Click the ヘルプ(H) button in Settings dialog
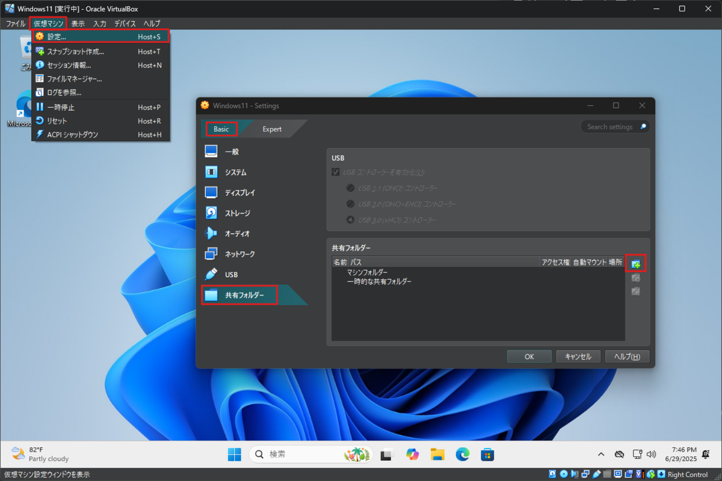Image resolution: width=722 pixels, height=481 pixels. (x=627, y=357)
